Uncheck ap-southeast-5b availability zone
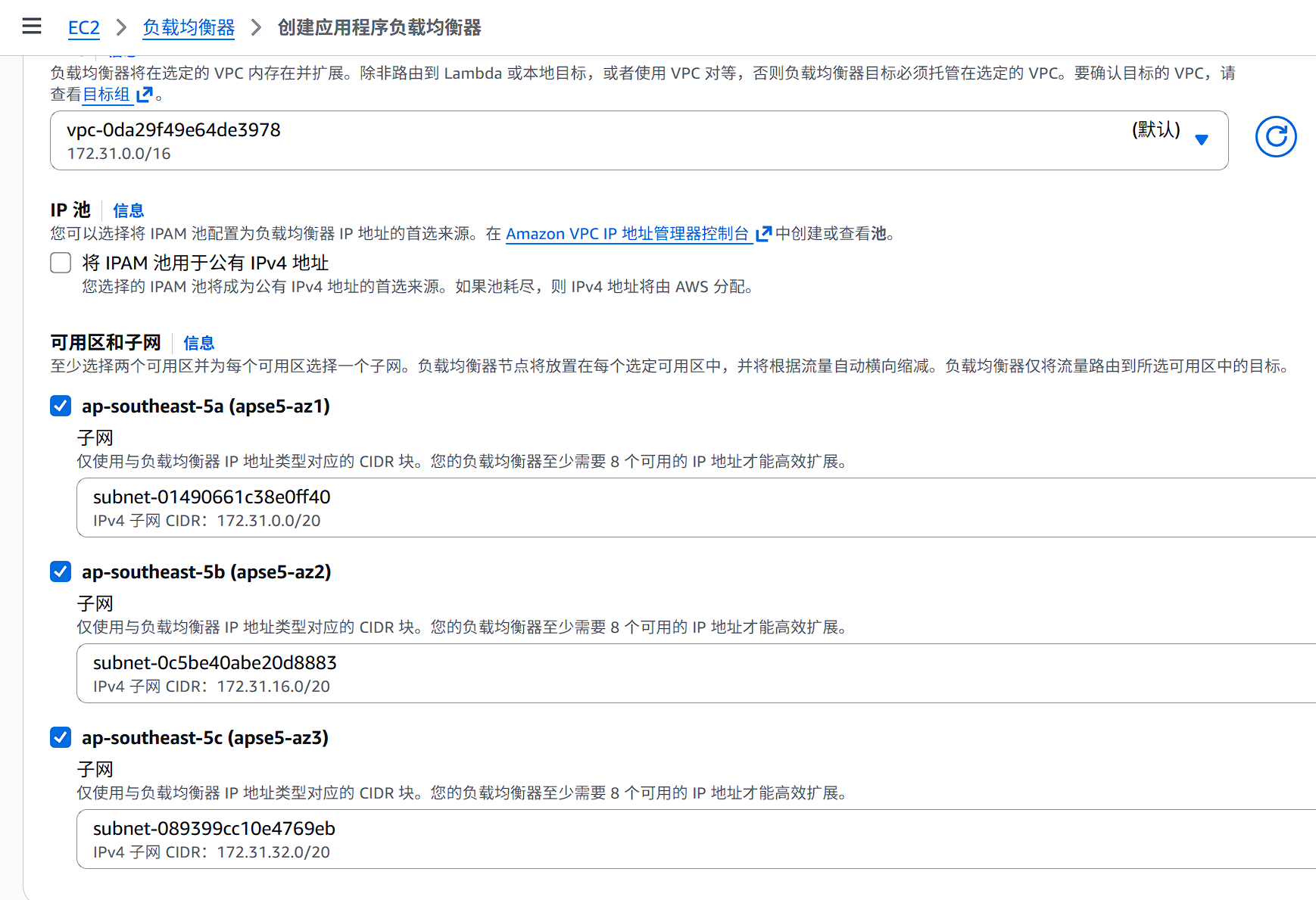1316x900 pixels. [61, 572]
